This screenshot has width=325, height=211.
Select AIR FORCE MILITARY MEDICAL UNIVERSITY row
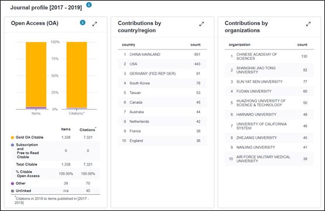pos(269,159)
